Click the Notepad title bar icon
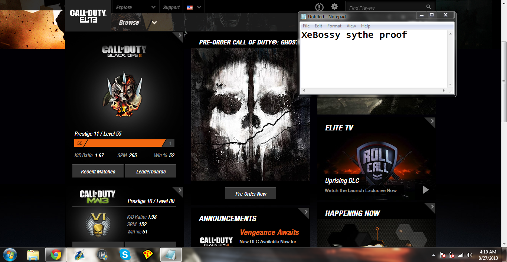507x262 pixels. (x=304, y=17)
